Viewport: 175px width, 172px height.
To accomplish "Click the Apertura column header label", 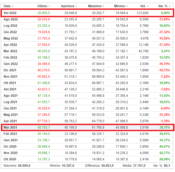I will [x=67, y=6].
